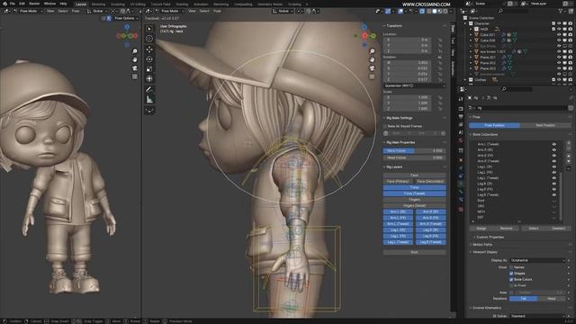The image size is (576, 324).
Task: Activate the Transform tool in center viewport
Action: (149, 78)
